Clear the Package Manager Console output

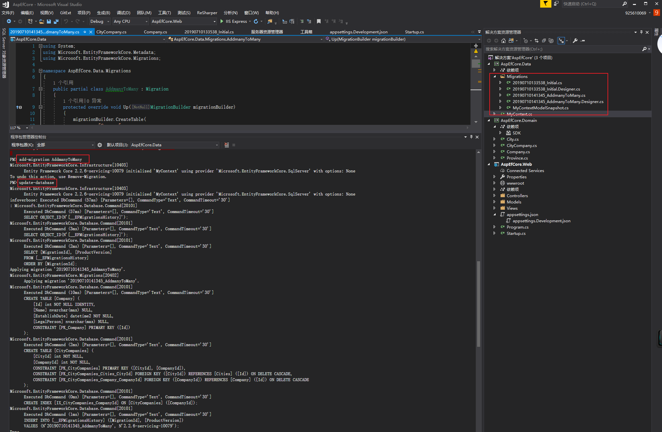[x=226, y=145]
